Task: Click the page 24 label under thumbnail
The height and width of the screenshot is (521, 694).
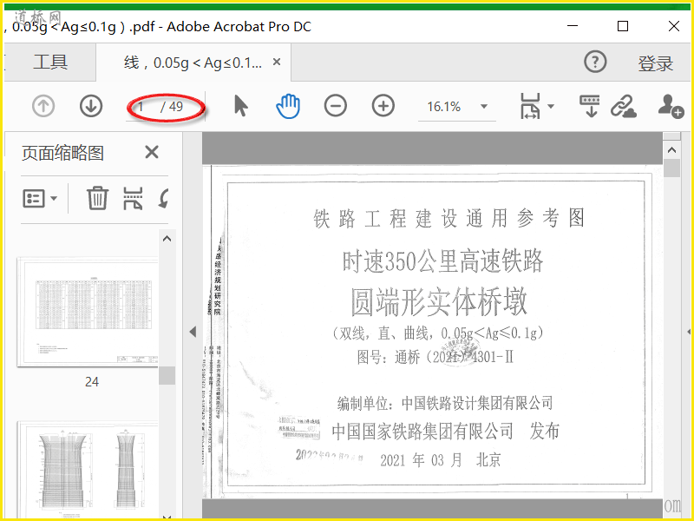Action: click(92, 381)
